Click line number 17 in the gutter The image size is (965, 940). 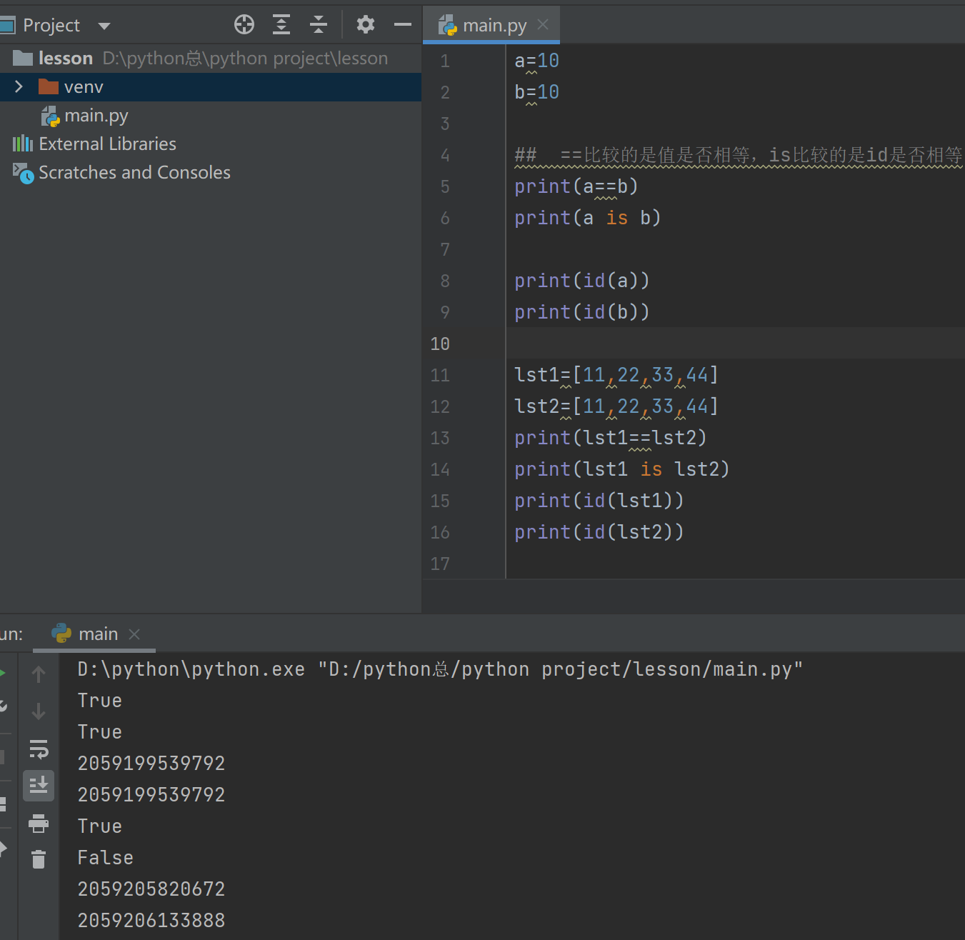coord(440,564)
